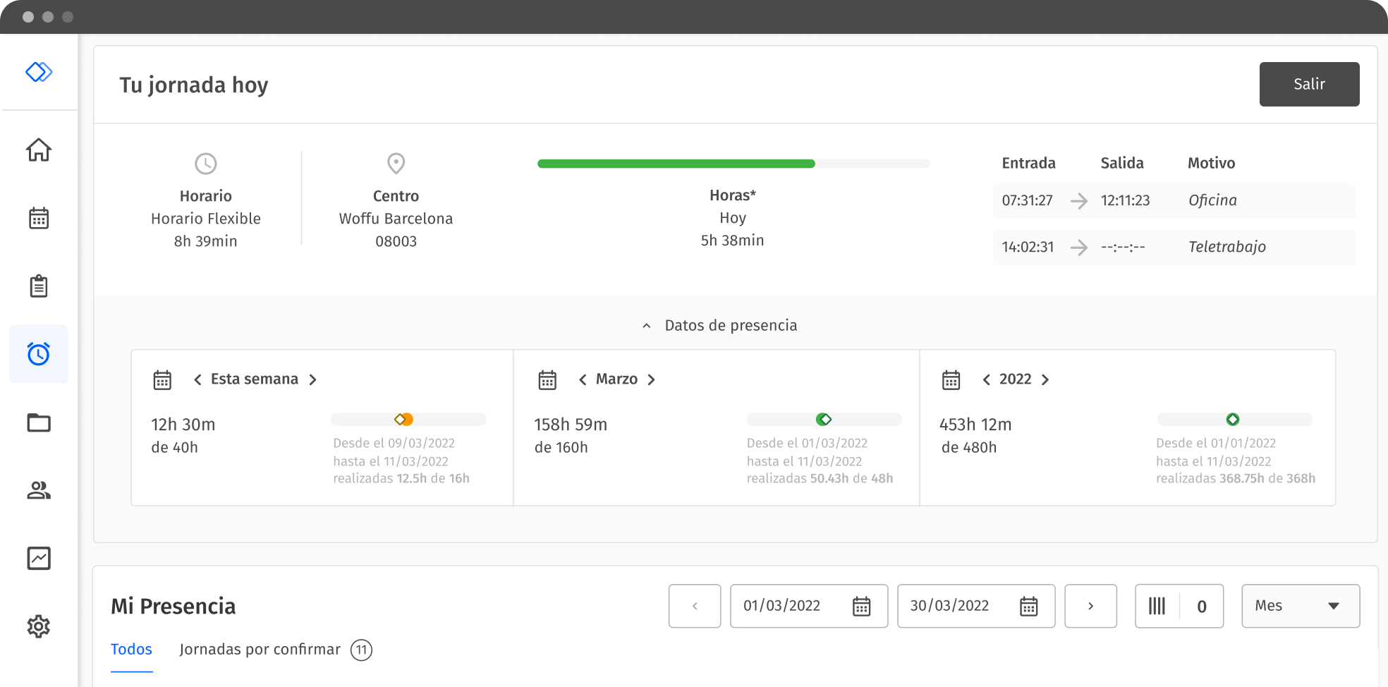Viewport: 1388px width, 687px height.
Task: Open the Mes period dropdown
Action: click(1300, 606)
